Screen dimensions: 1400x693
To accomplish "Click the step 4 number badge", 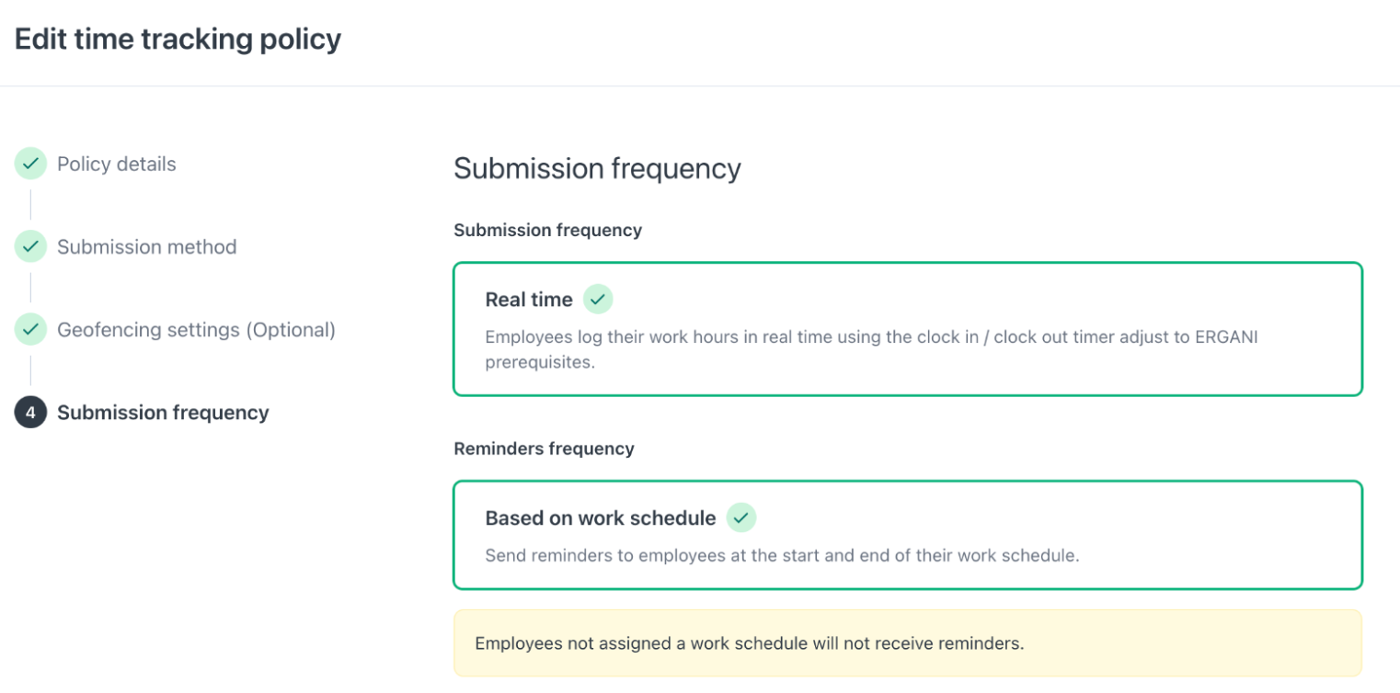I will coord(30,413).
